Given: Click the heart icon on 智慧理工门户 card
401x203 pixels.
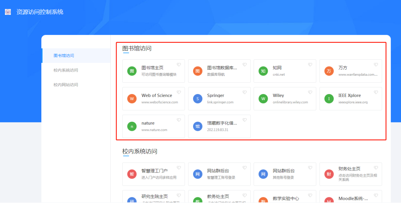Looking at the screenshot, I should 179,168.
